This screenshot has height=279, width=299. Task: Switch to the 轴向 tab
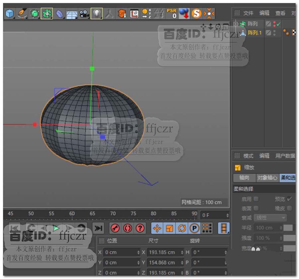point(244,178)
